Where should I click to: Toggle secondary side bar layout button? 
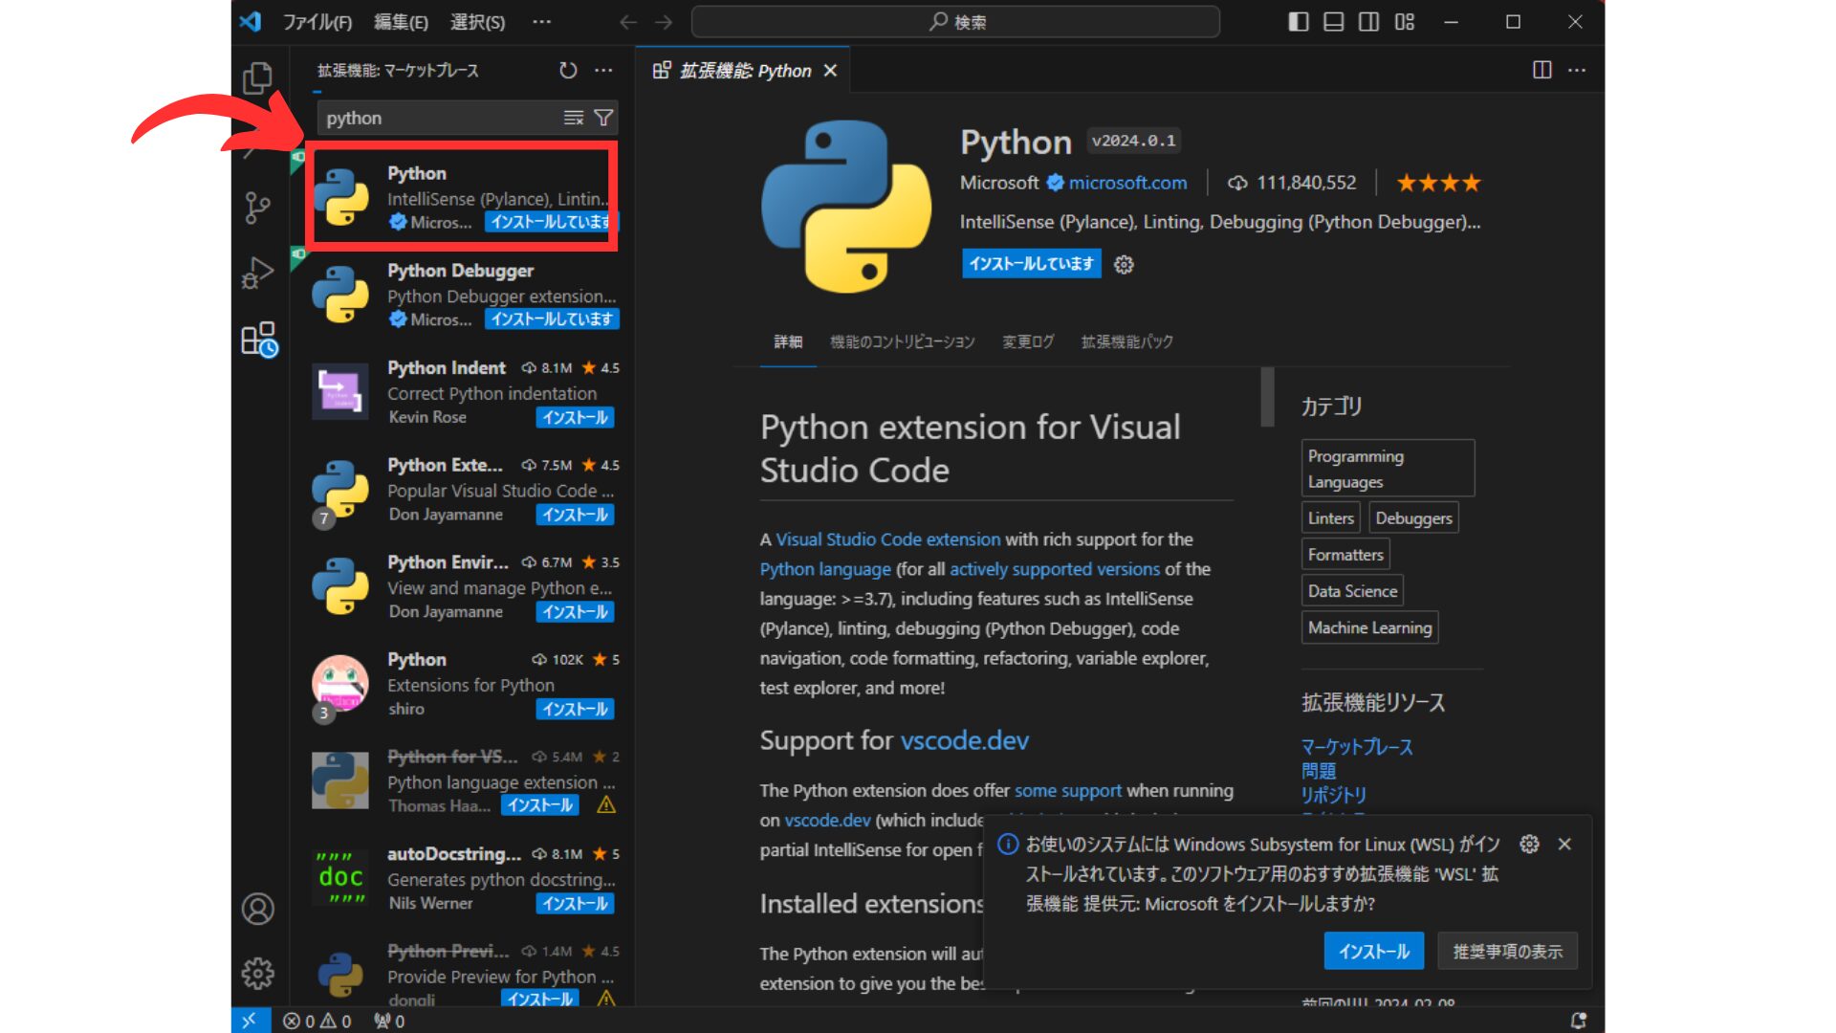(1368, 22)
